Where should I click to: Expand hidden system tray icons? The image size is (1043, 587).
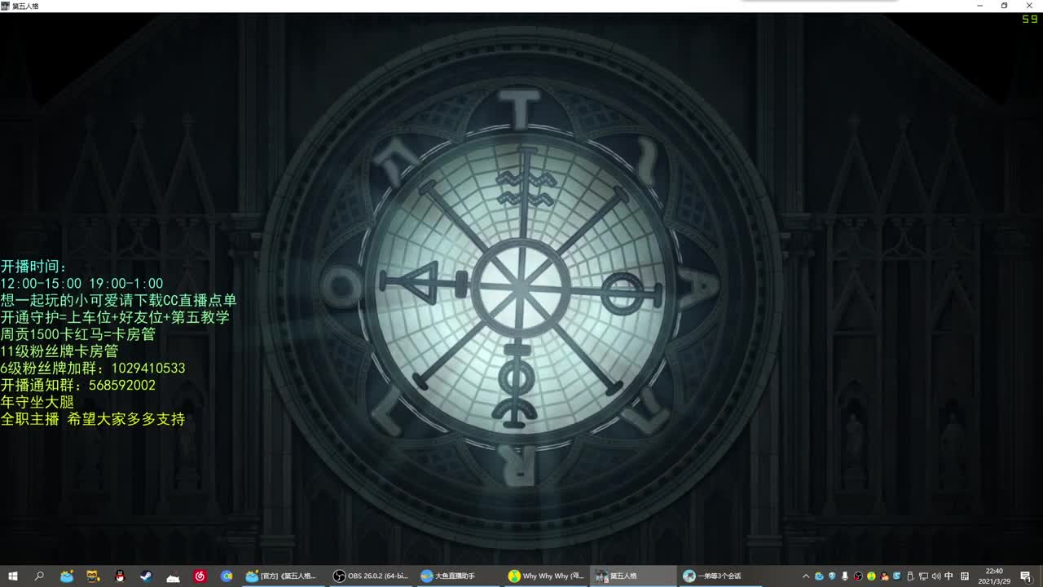click(806, 576)
